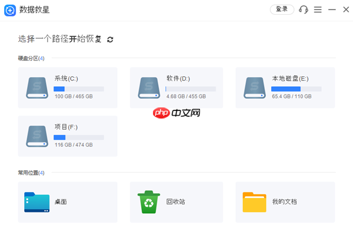353x226 pixels.
Task: Select the 软件(D:) drive icon
Action: tap(149, 88)
